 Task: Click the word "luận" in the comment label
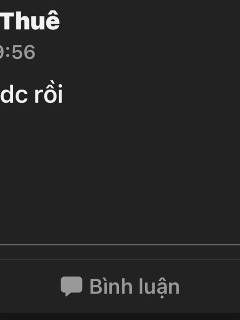(x=159, y=288)
